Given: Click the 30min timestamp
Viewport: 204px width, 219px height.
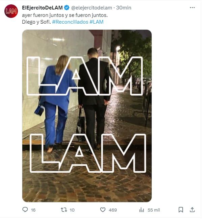Looking at the screenshot, I should (124, 7).
